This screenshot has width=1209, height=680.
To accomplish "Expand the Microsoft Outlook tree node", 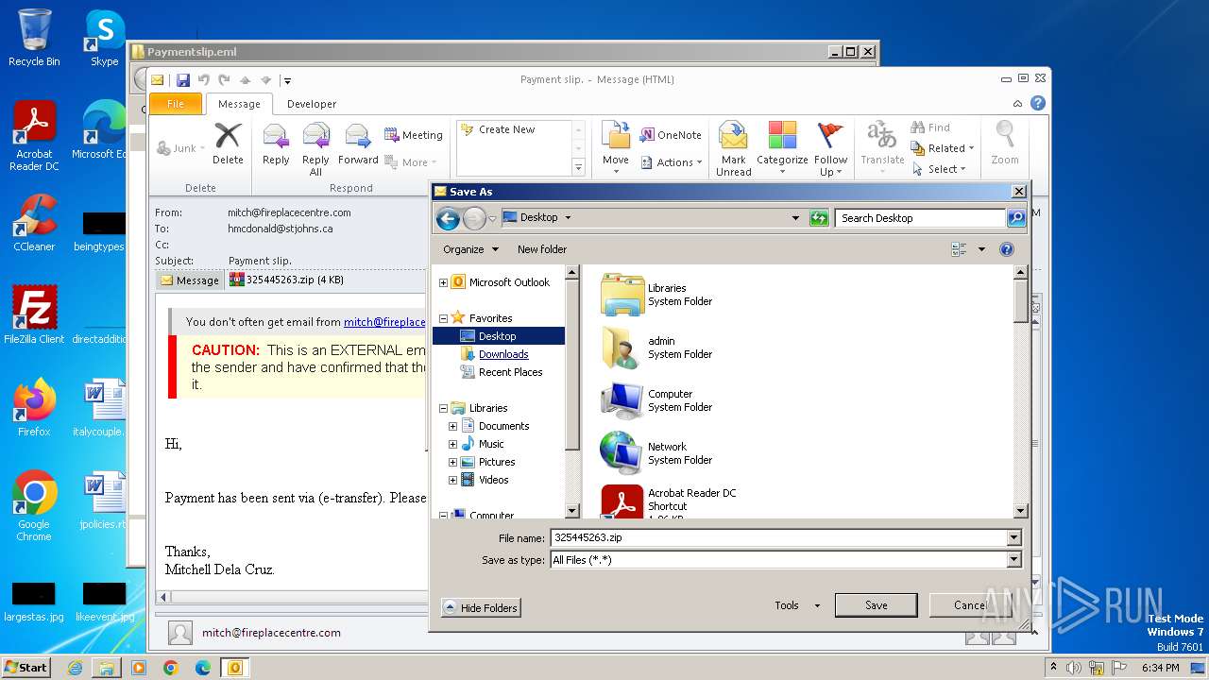I will [443, 282].
